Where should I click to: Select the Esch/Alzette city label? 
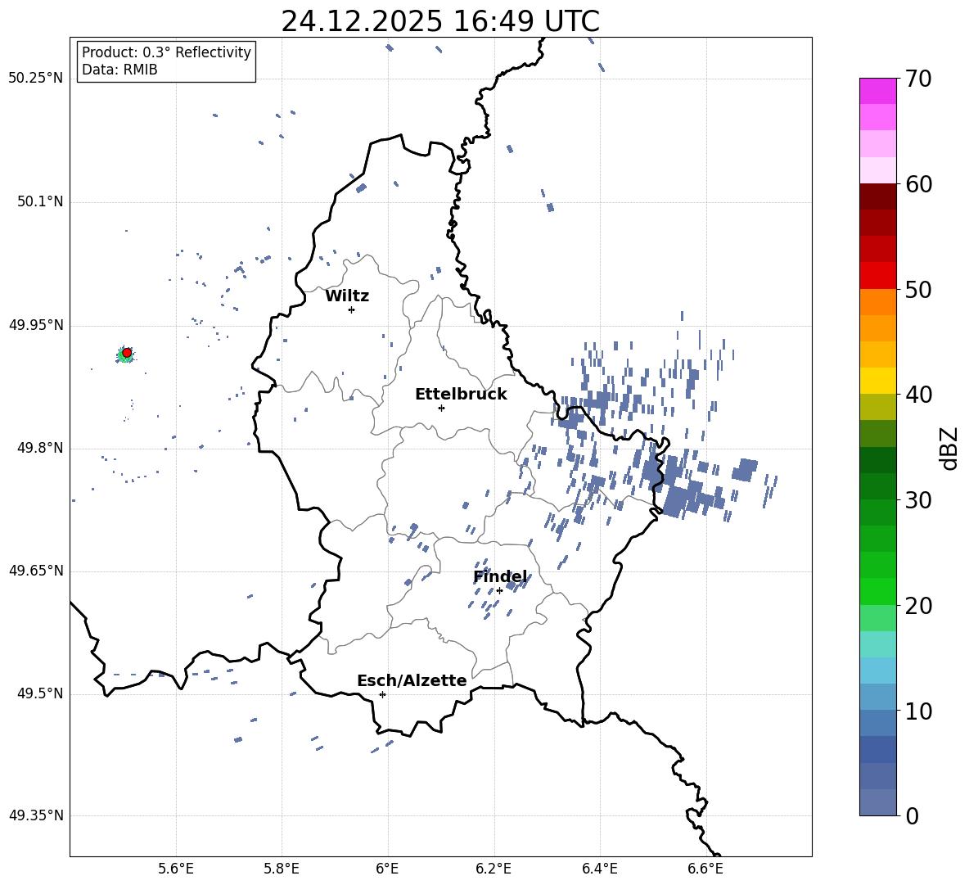412,680
